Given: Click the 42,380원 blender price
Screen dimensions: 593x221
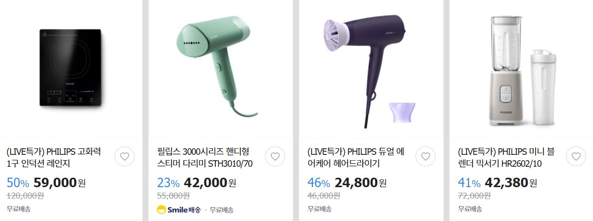Looking at the screenshot, I should pyautogui.click(x=511, y=183).
